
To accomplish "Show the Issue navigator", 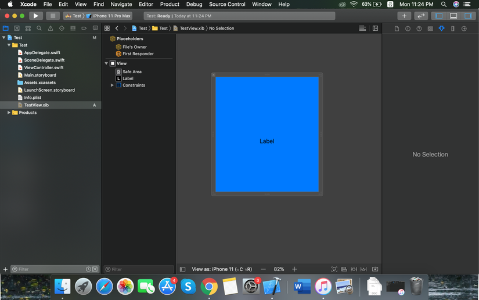I will (x=51, y=28).
